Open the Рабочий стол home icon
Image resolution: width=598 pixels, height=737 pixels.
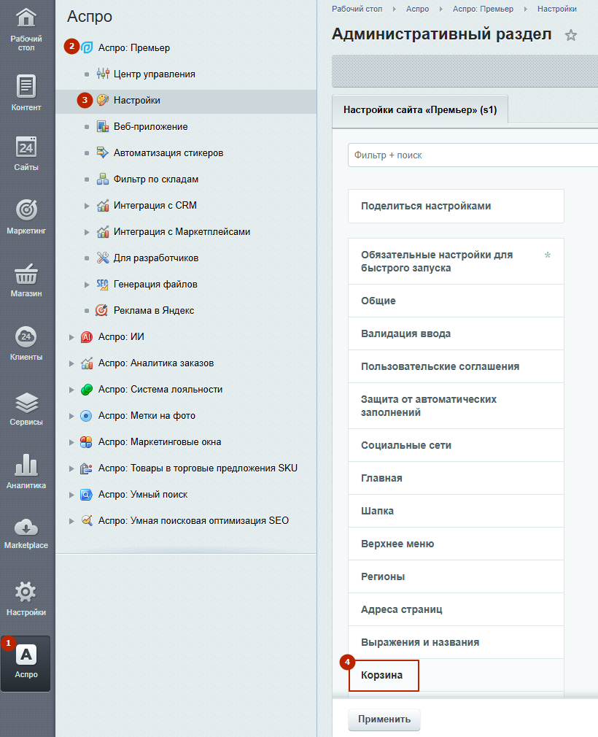[26, 18]
